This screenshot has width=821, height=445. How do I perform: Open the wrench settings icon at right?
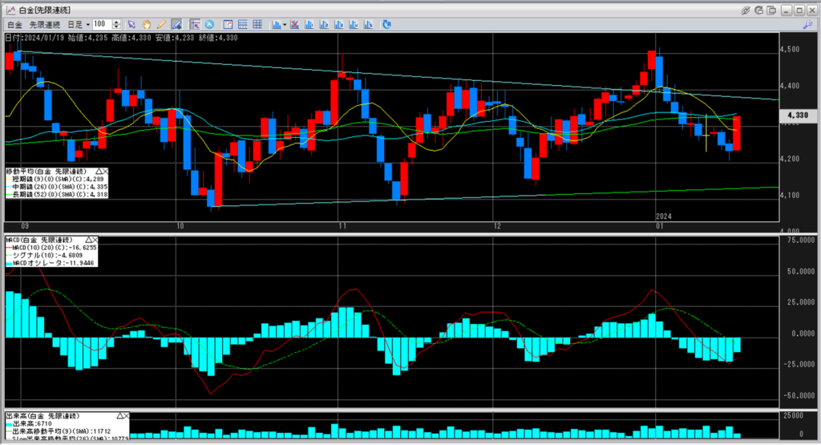click(x=807, y=25)
